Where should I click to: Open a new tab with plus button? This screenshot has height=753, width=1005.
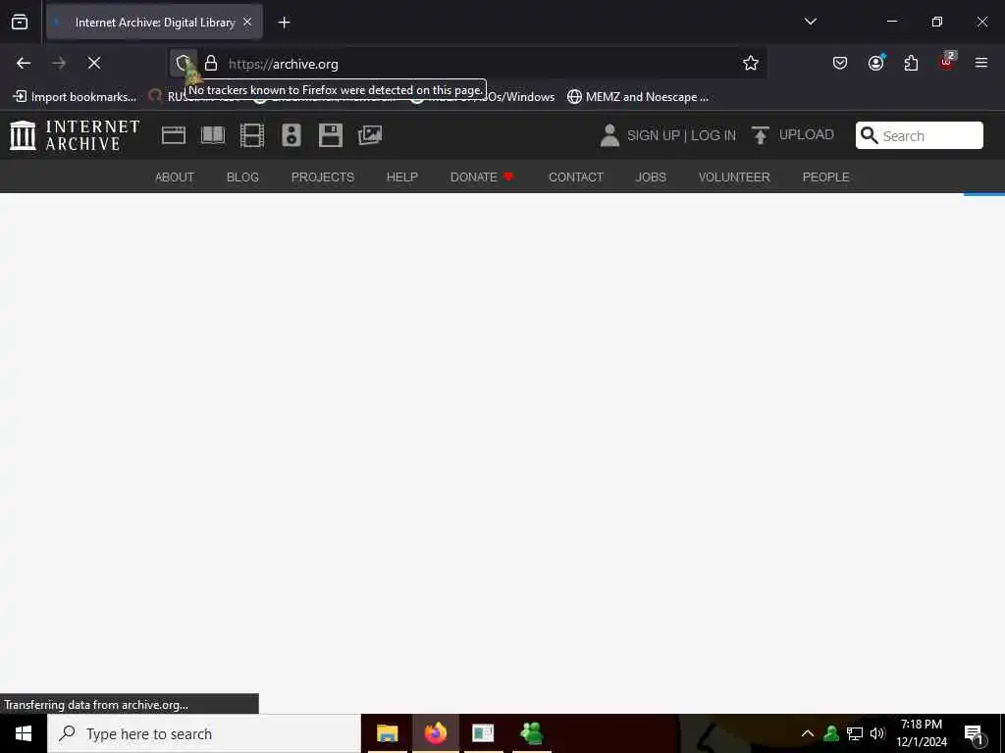[x=284, y=23]
